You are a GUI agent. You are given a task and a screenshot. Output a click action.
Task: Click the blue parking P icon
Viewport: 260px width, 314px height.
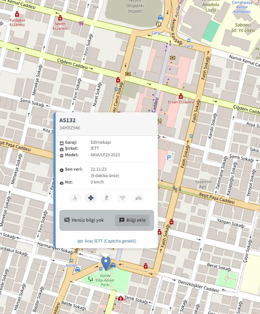pos(168,157)
